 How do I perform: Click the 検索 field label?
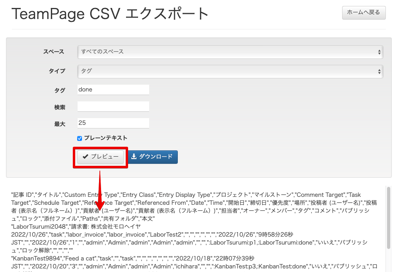coord(60,107)
